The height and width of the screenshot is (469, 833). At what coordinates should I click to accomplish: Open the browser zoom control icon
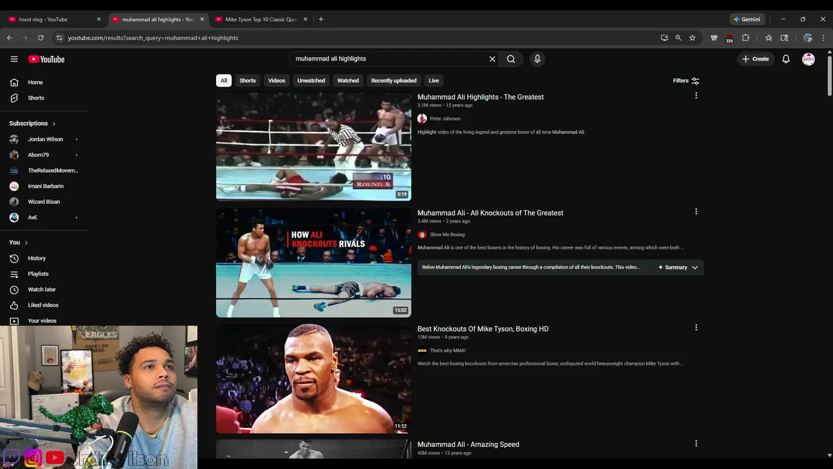(x=678, y=38)
